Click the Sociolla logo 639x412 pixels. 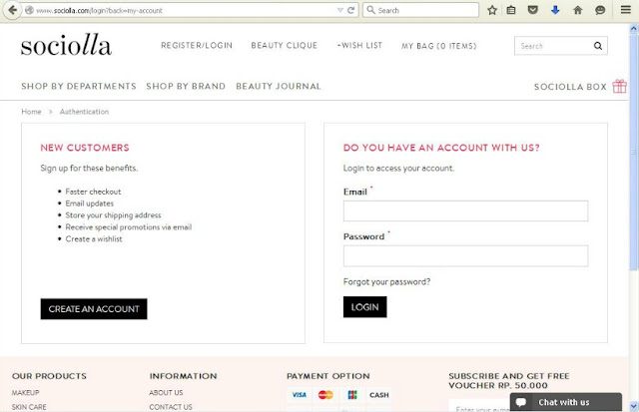(66, 45)
